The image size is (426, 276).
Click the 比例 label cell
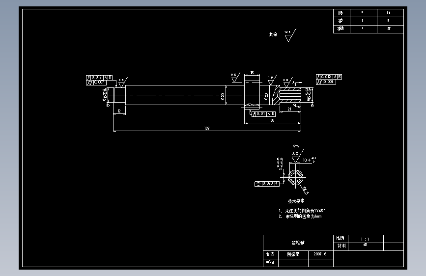(341, 238)
